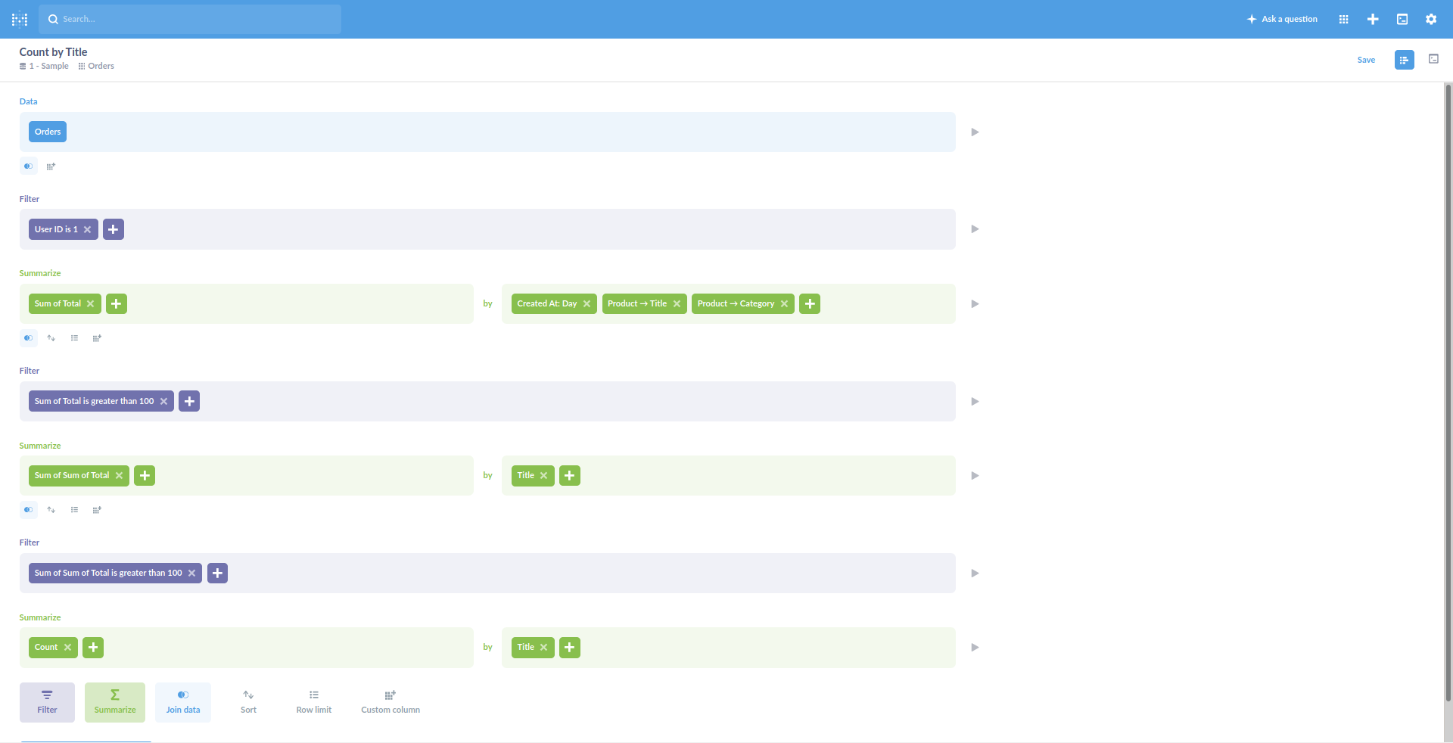Viewport: 1453px width, 743px height.
Task: Click inside the Search input field
Action: tap(189, 19)
